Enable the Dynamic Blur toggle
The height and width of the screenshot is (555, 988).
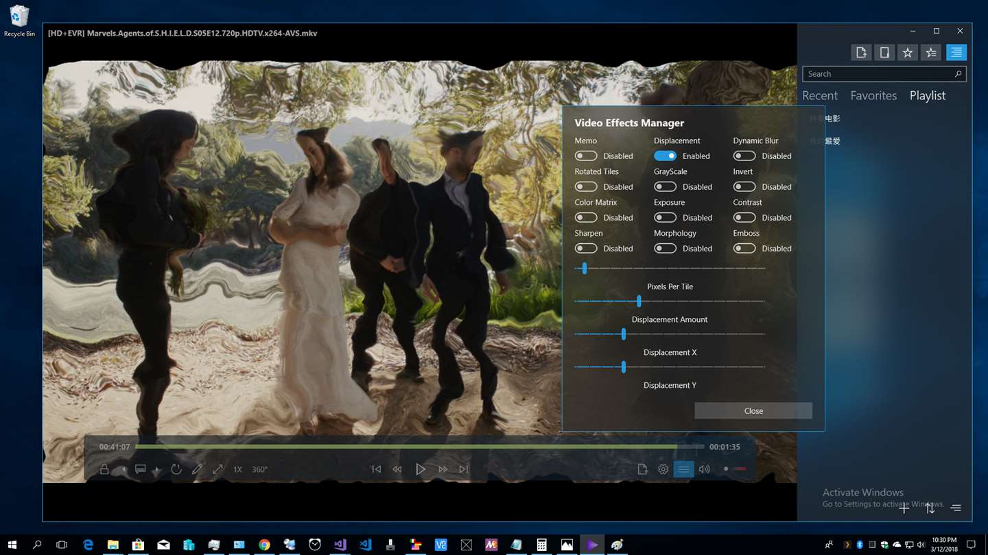click(x=744, y=156)
